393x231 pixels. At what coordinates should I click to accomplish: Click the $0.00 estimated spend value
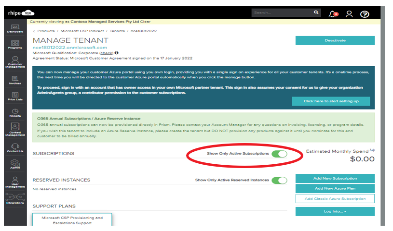[x=362, y=159]
